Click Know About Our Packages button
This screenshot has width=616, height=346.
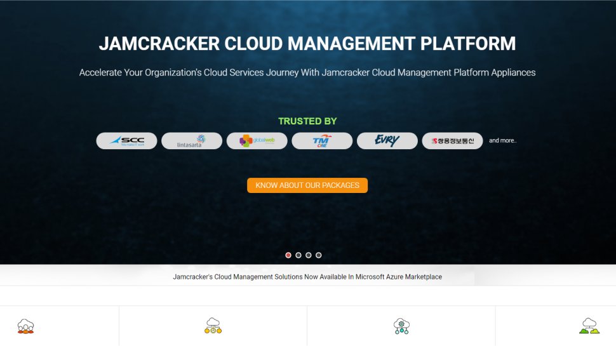(307, 185)
